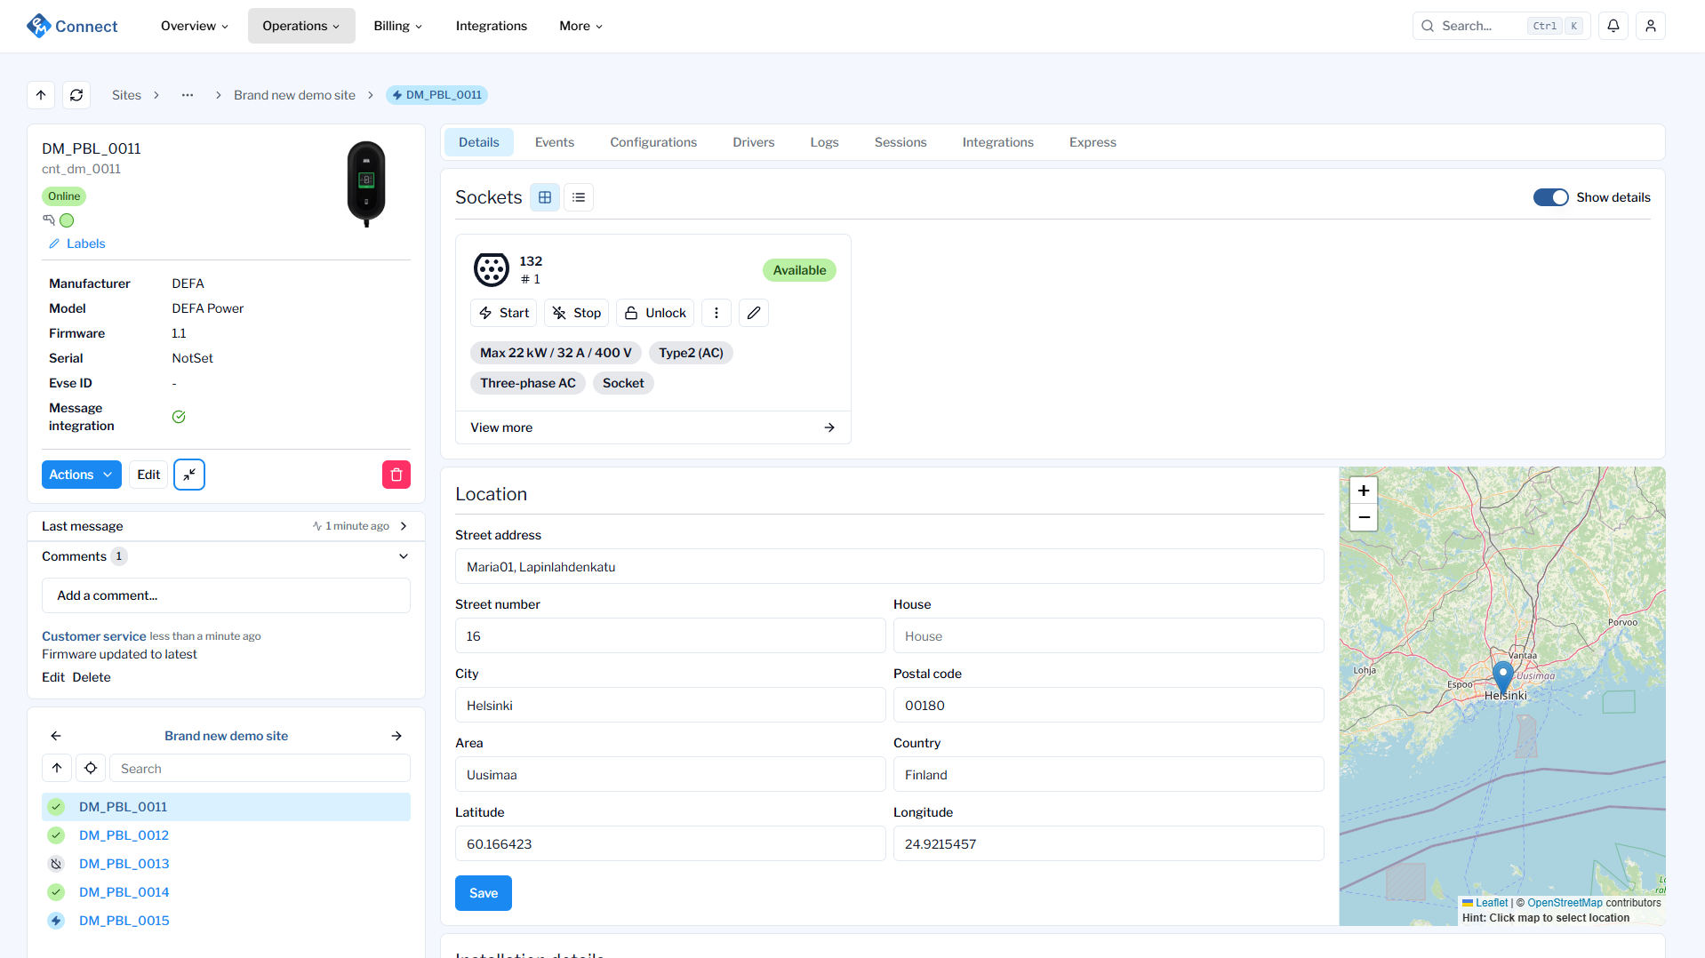Screen dimensions: 1705x958
Task: Collapse the Comments section
Action: pyautogui.click(x=404, y=556)
